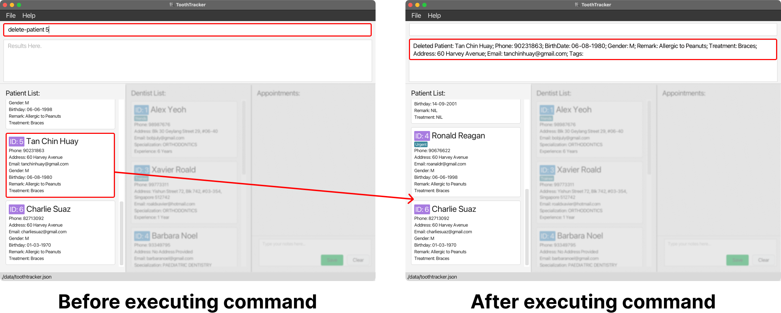Click 'Birthday: 06-06-1998' in Ronald Reagan card

[x=436, y=177]
